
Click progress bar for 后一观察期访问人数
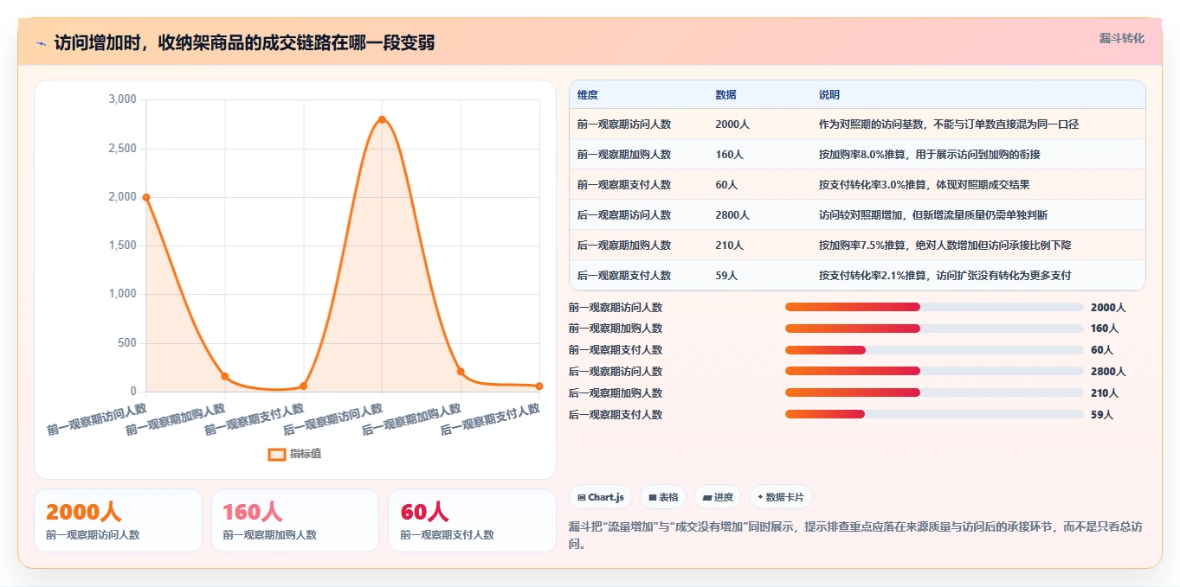click(934, 372)
